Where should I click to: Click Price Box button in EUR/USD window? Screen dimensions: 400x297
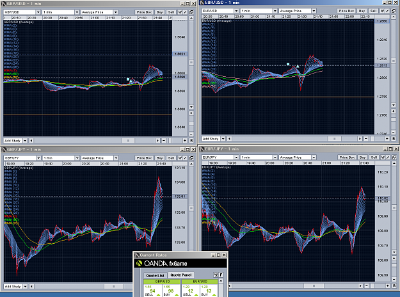(346, 11)
